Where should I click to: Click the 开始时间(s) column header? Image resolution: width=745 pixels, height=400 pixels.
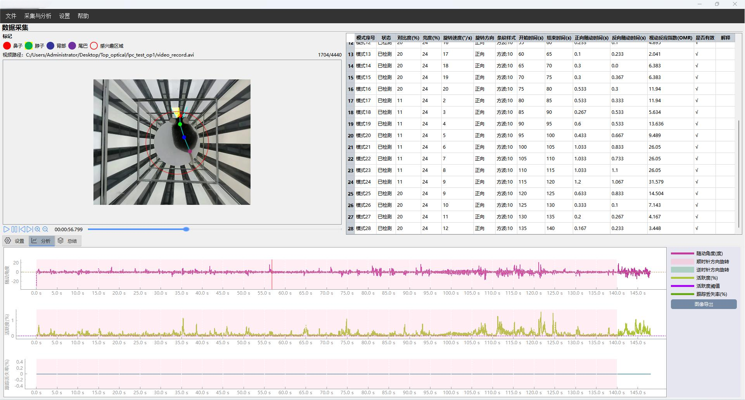pos(531,38)
